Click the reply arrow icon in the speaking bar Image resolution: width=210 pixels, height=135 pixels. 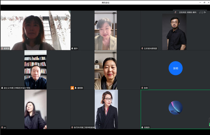(205, 12)
